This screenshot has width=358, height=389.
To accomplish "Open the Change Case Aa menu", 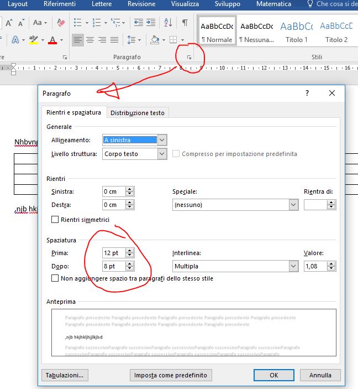I will tap(40, 23).
